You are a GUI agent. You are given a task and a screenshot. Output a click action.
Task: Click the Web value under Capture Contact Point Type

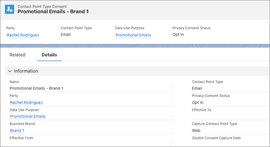click(x=196, y=130)
